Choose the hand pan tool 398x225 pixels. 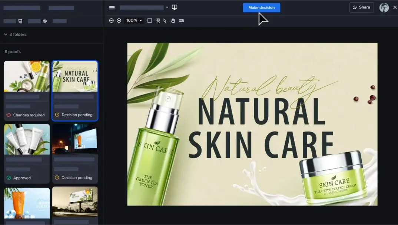pyautogui.click(x=173, y=21)
